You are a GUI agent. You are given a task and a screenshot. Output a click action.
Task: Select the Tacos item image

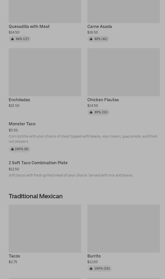coord(45,229)
